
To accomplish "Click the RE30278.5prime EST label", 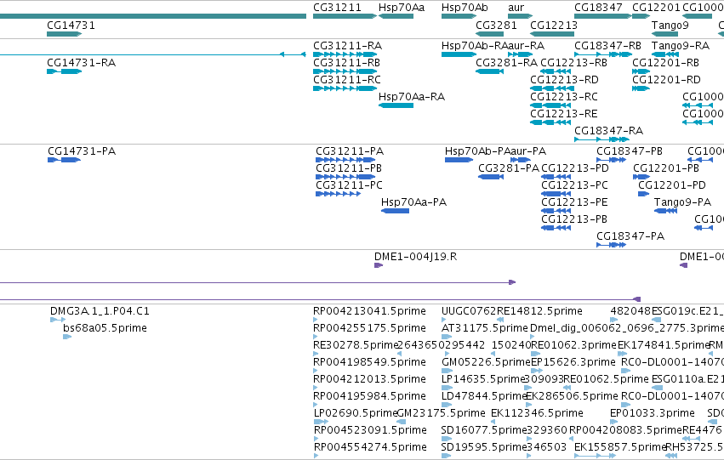I will click(356, 345).
